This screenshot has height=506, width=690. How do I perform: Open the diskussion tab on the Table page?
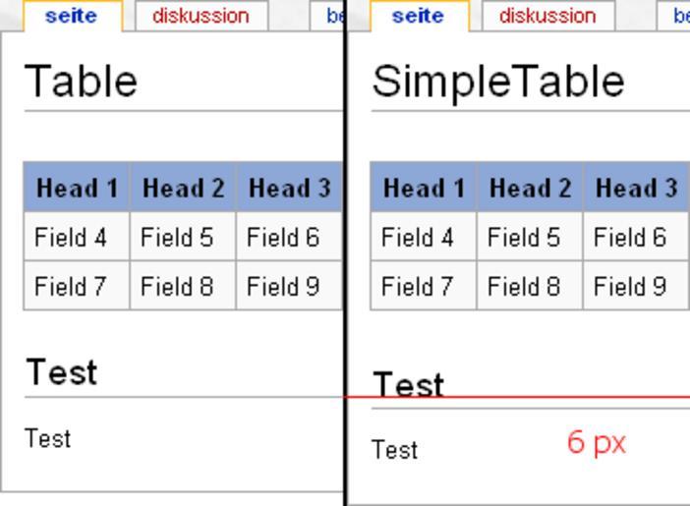pos(201,17)
